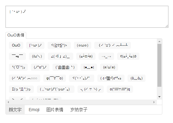Insert the o(*////▽////*)q kaomoji

[120, 89]
